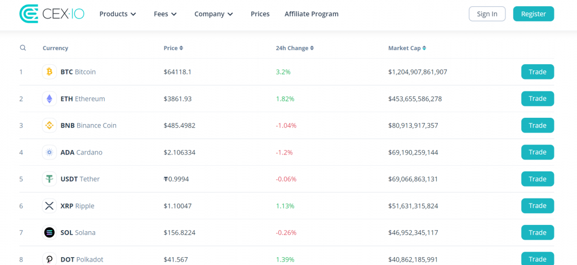Click Bitcoin market cap $1,204,907,861,907
This screenshot has width=577, height=265.
click(x=418, y=72)
